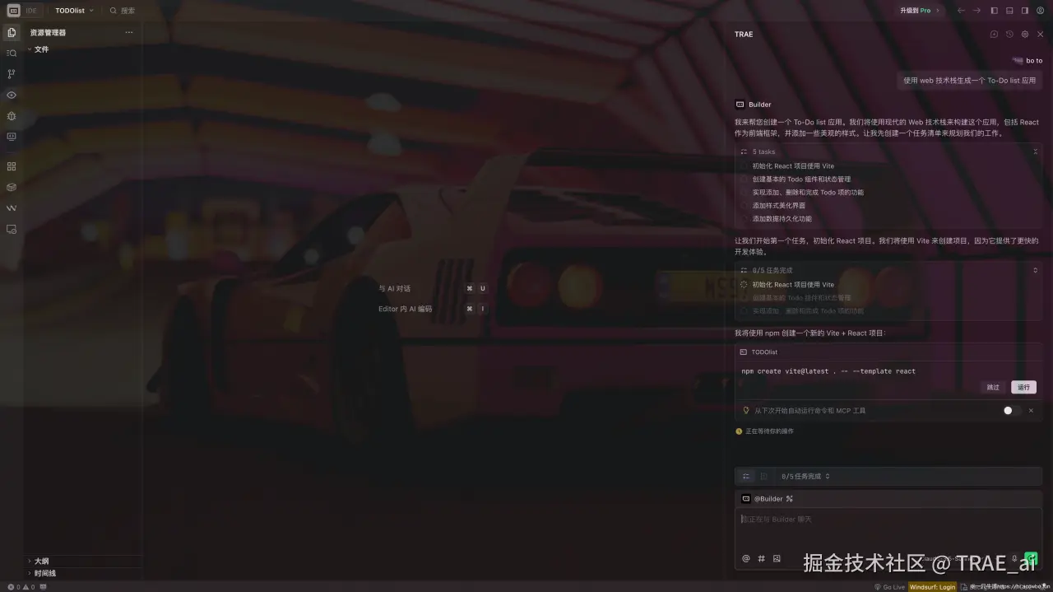Send message with the green send button
The height and width of the screenshot is (592, 1053).
click(1031, 558)
